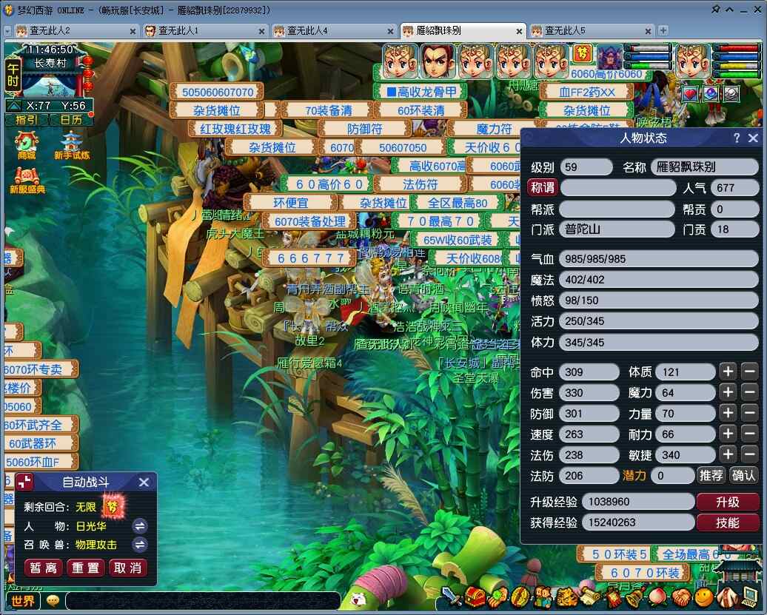Viewport: 767px width, 615px height.
Task: Open the red treasure chest inventory icon
Action: [x=475, y=596]
